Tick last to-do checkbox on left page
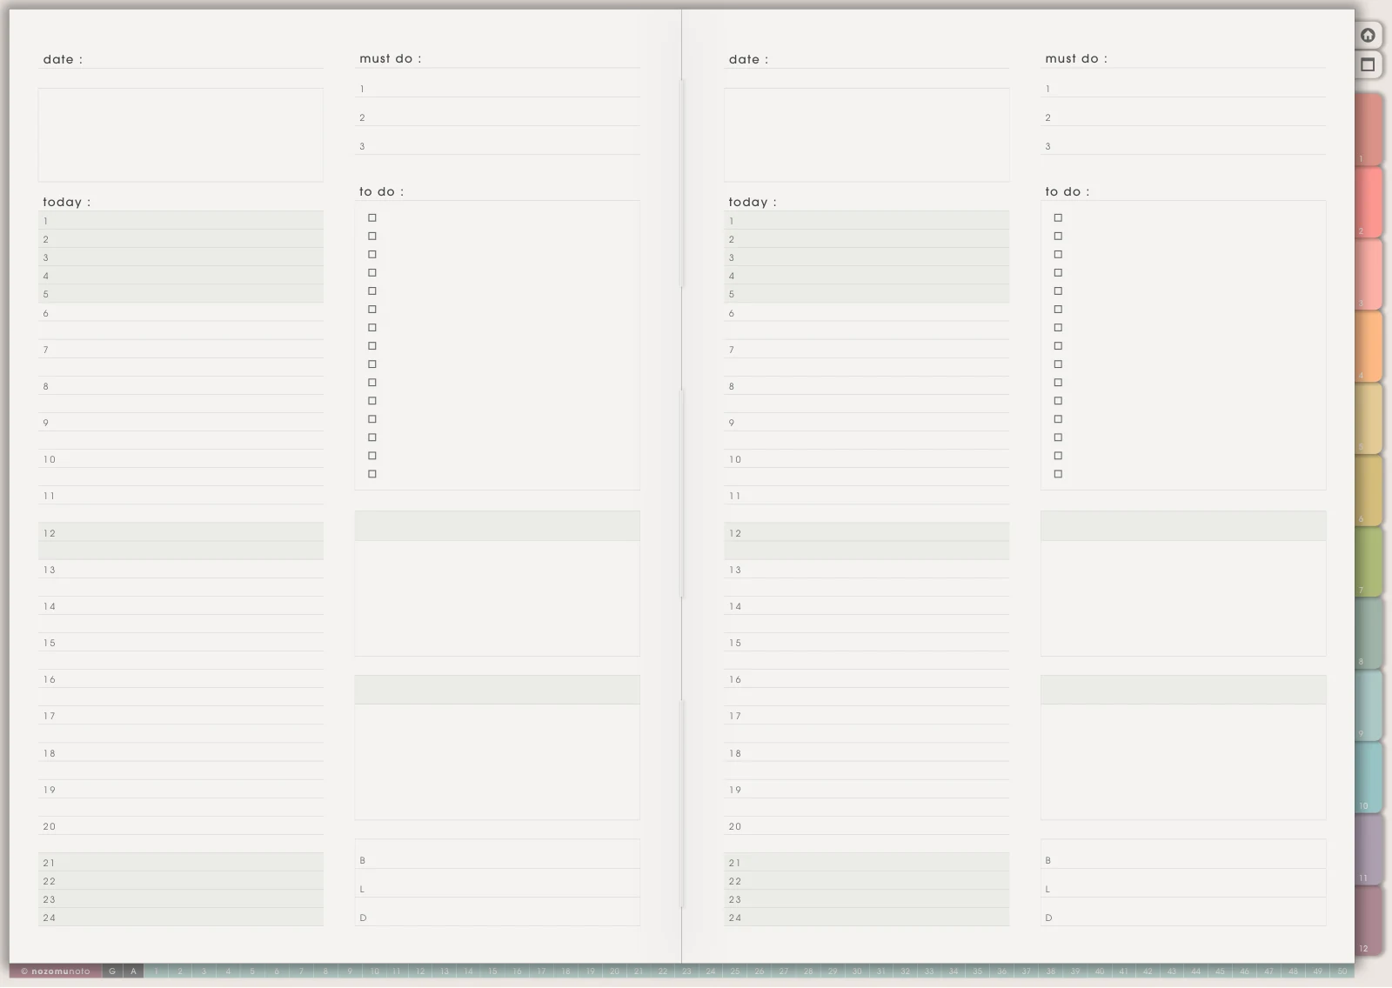The width and height of the screenshot is (1392, 988). tap(372, 474)
